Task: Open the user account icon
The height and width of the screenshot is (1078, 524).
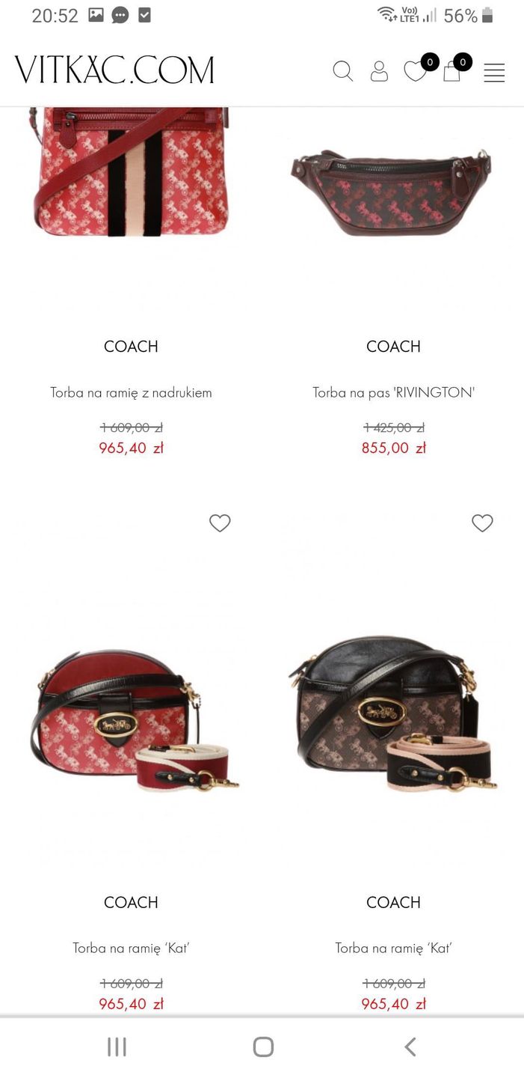Action: (x=380, y=71)
